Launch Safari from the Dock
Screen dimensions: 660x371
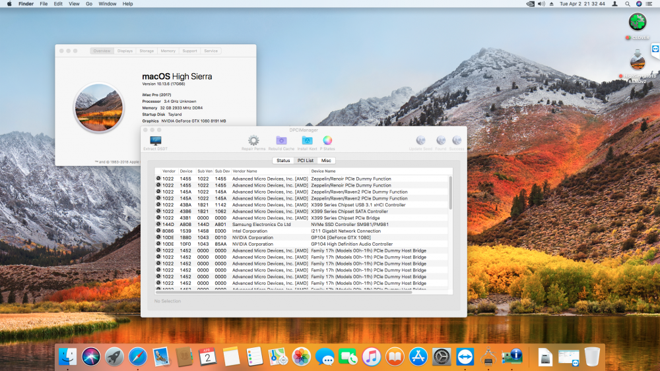[138, 357]
